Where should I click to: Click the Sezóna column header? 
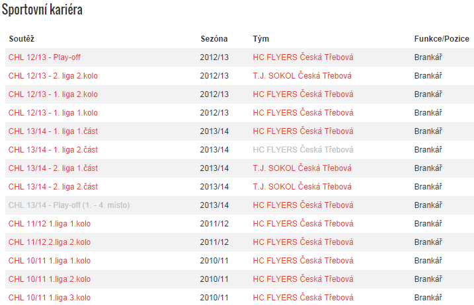(x=214, y=39)
